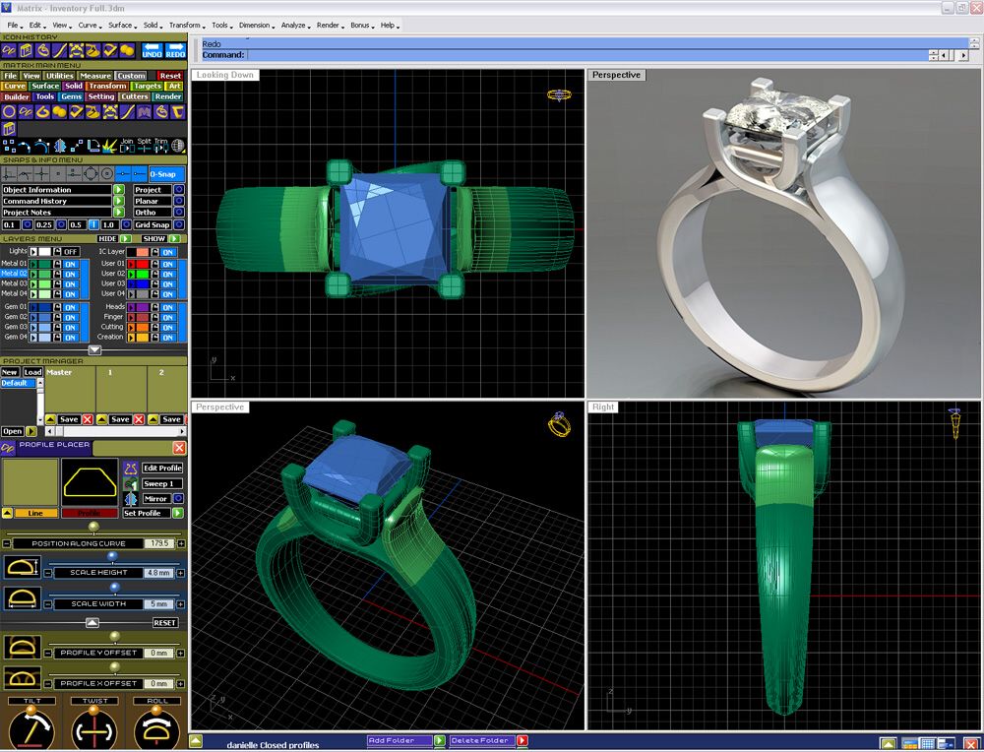Expand the Object Information panel

click(x=118, y=189)
